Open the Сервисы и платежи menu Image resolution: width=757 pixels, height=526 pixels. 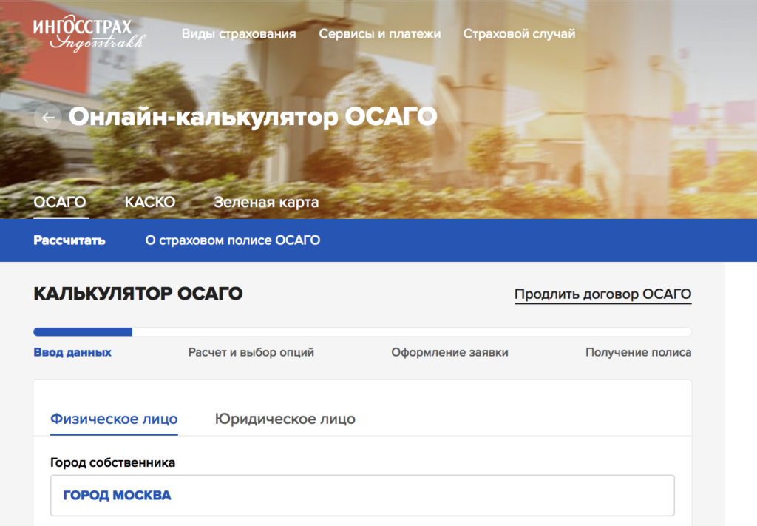379,34
